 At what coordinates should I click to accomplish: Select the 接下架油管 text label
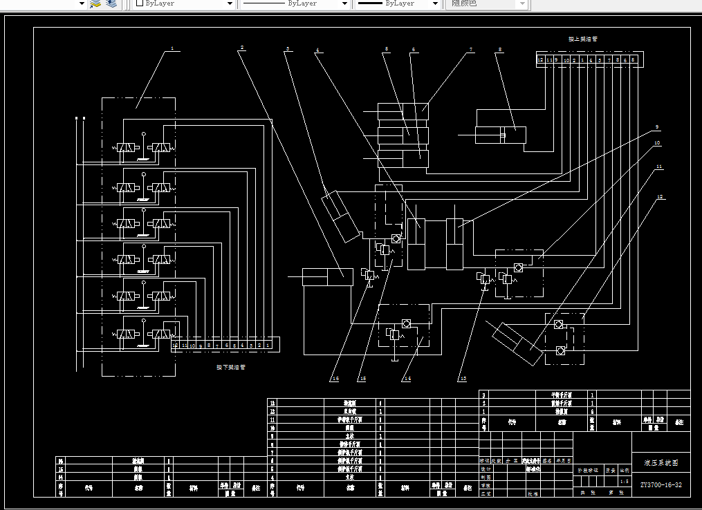230,367
